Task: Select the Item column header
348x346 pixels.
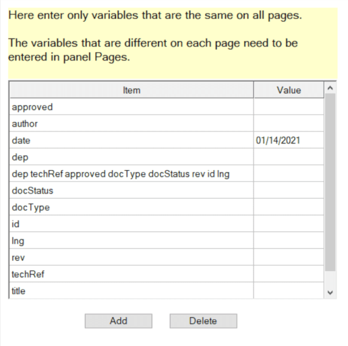Action: click(132, 90)
